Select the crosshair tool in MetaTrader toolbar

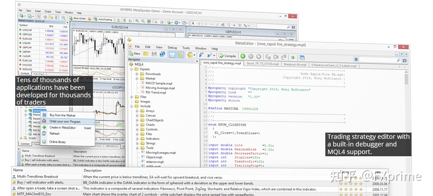pos(199,24)
